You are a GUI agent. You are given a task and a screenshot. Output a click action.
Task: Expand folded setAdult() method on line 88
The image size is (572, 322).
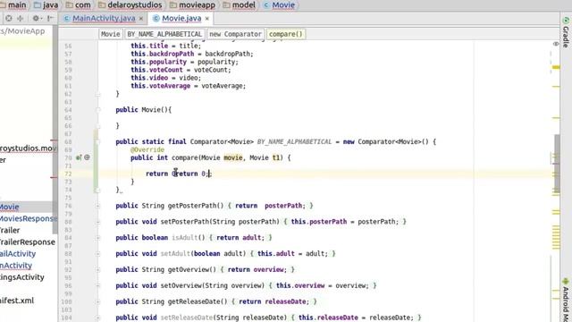tap(97, 254)
